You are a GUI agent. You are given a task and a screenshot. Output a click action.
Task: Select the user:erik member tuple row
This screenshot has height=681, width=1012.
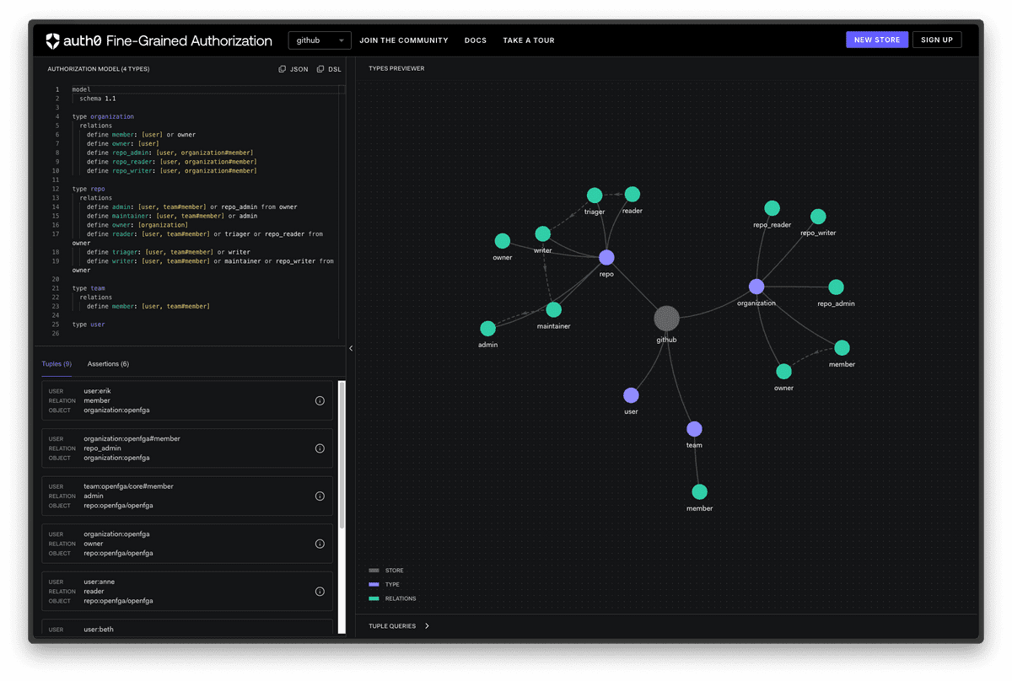tap(187, 401)
